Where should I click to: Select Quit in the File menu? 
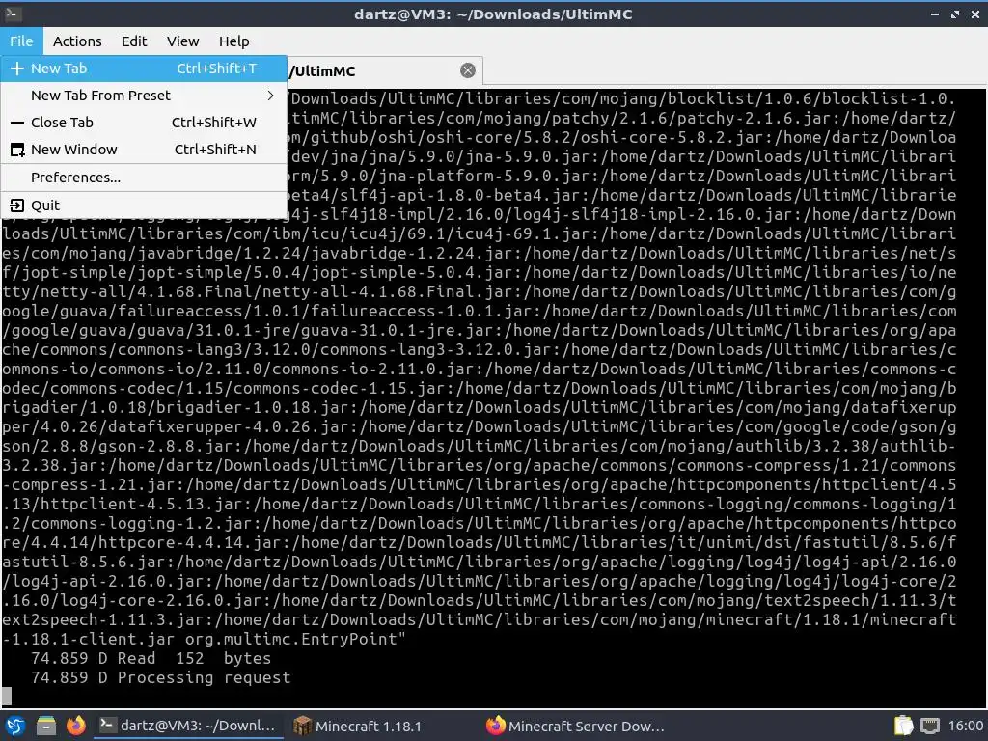pos(144,205)
